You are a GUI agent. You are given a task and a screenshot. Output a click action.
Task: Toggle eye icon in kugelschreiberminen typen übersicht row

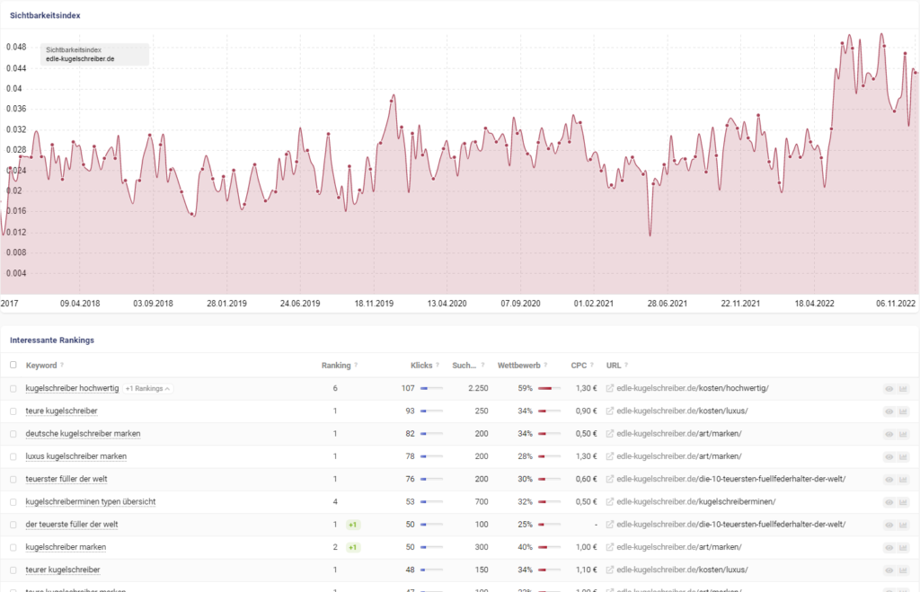[889, 502]
